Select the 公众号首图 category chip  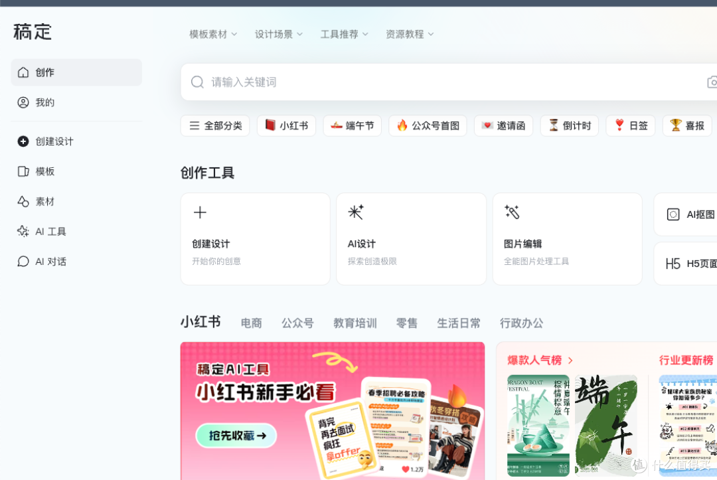(x=428, y=125)
